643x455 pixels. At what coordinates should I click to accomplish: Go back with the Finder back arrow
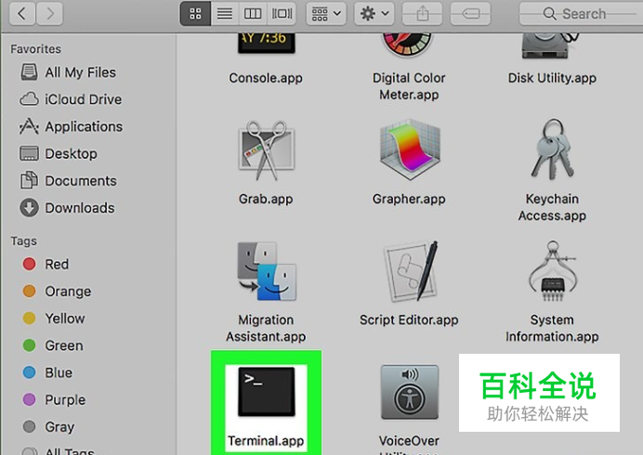(22, 14)
